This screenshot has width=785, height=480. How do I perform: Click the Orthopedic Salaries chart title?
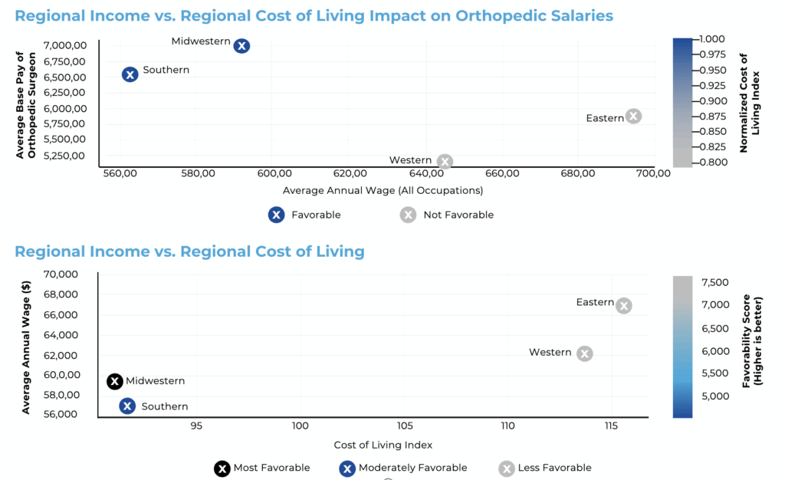314,16
